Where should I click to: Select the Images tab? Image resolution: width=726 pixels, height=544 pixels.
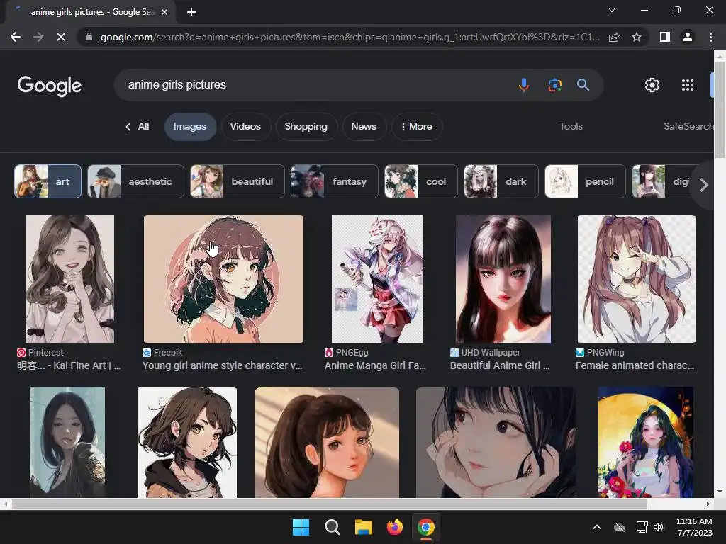coord(190,126)
